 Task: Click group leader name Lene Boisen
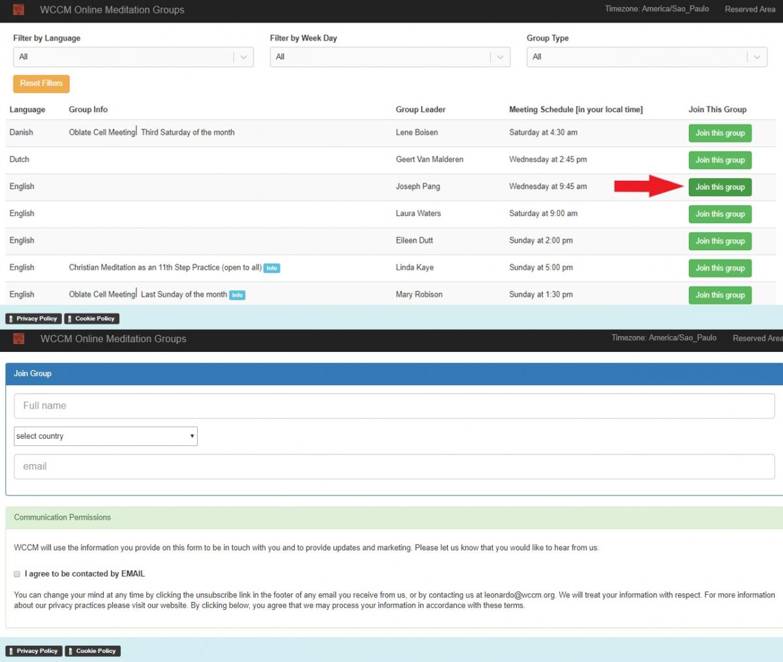417,133
